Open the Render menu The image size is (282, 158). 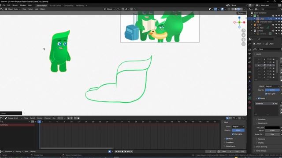pos(15,5)
